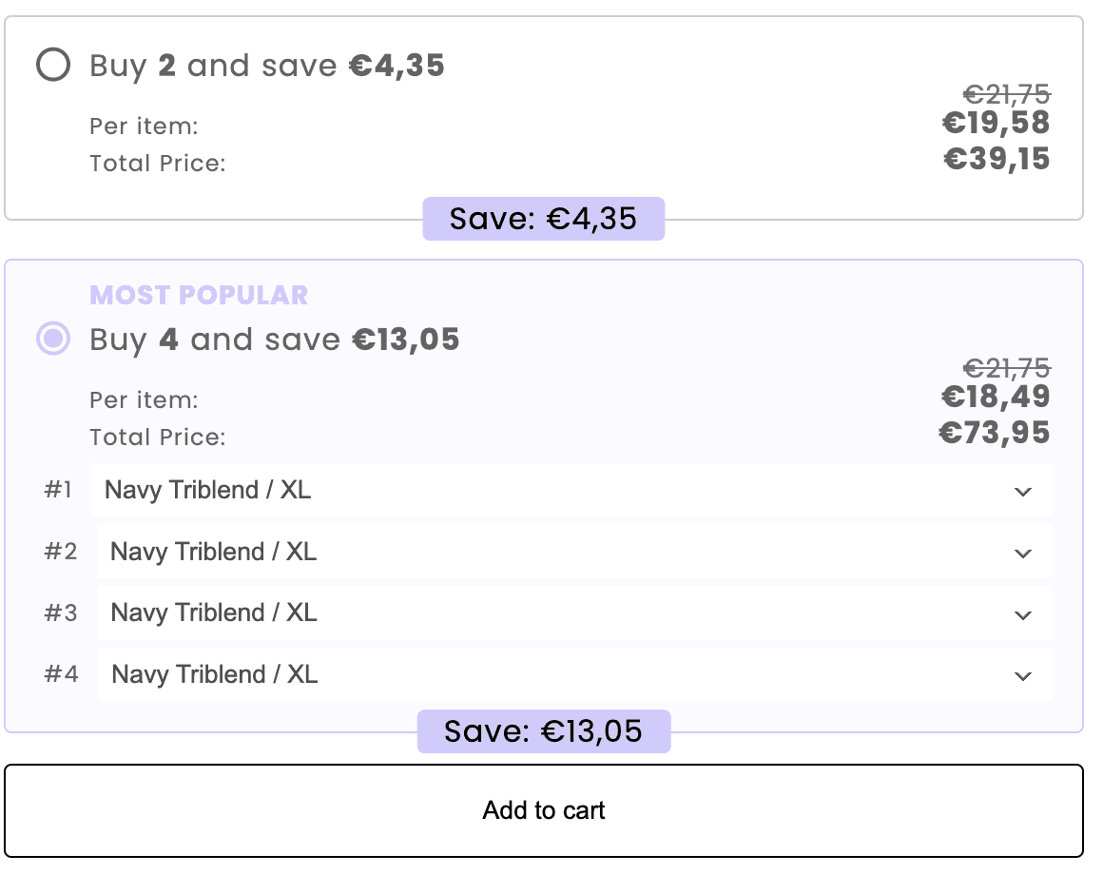Click the €18,49 per item price
This screenshot has width=1103, height=875.
997,397
